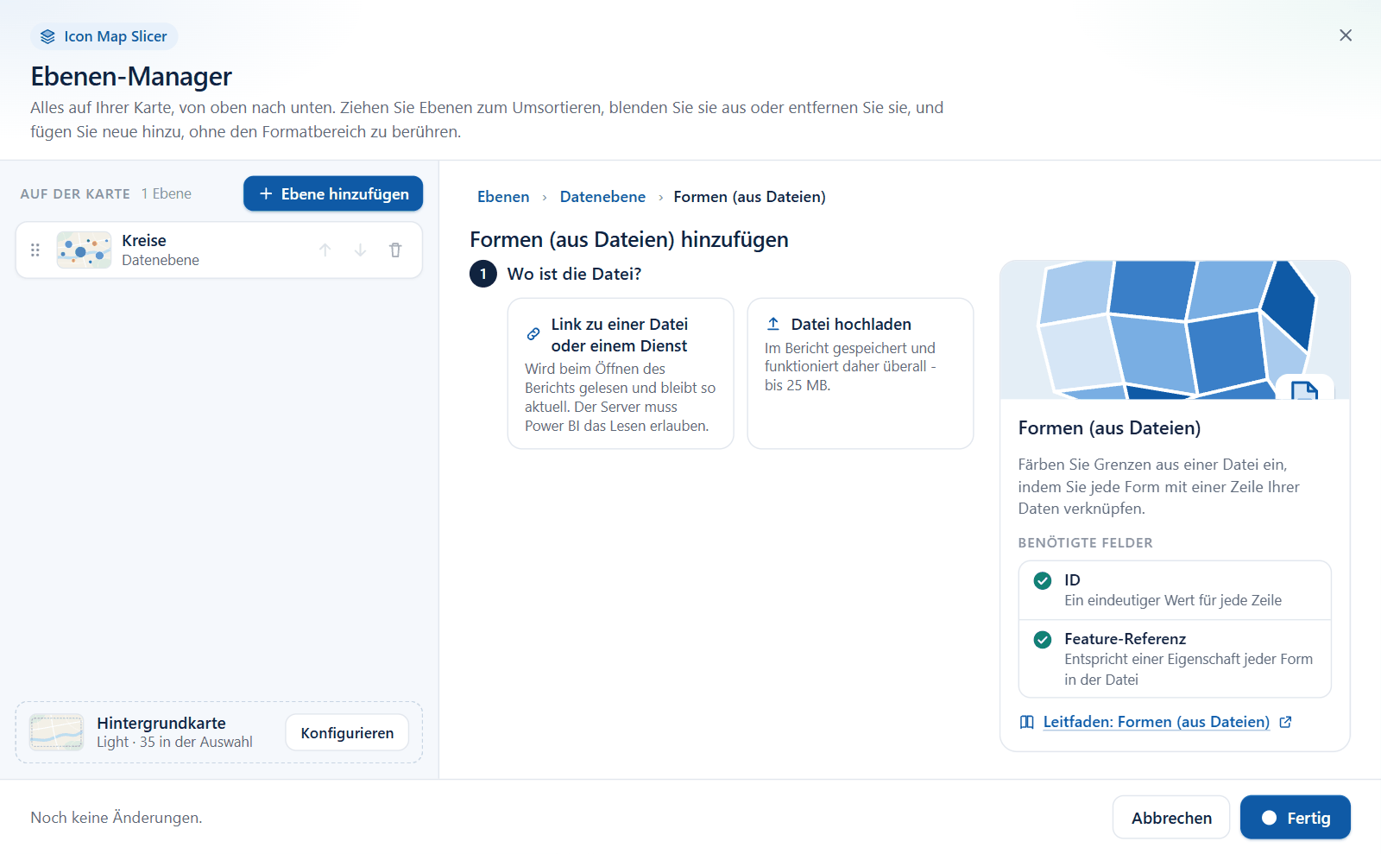Click the Hintergrundkarte map thumbnail

[x=56, y=732]
